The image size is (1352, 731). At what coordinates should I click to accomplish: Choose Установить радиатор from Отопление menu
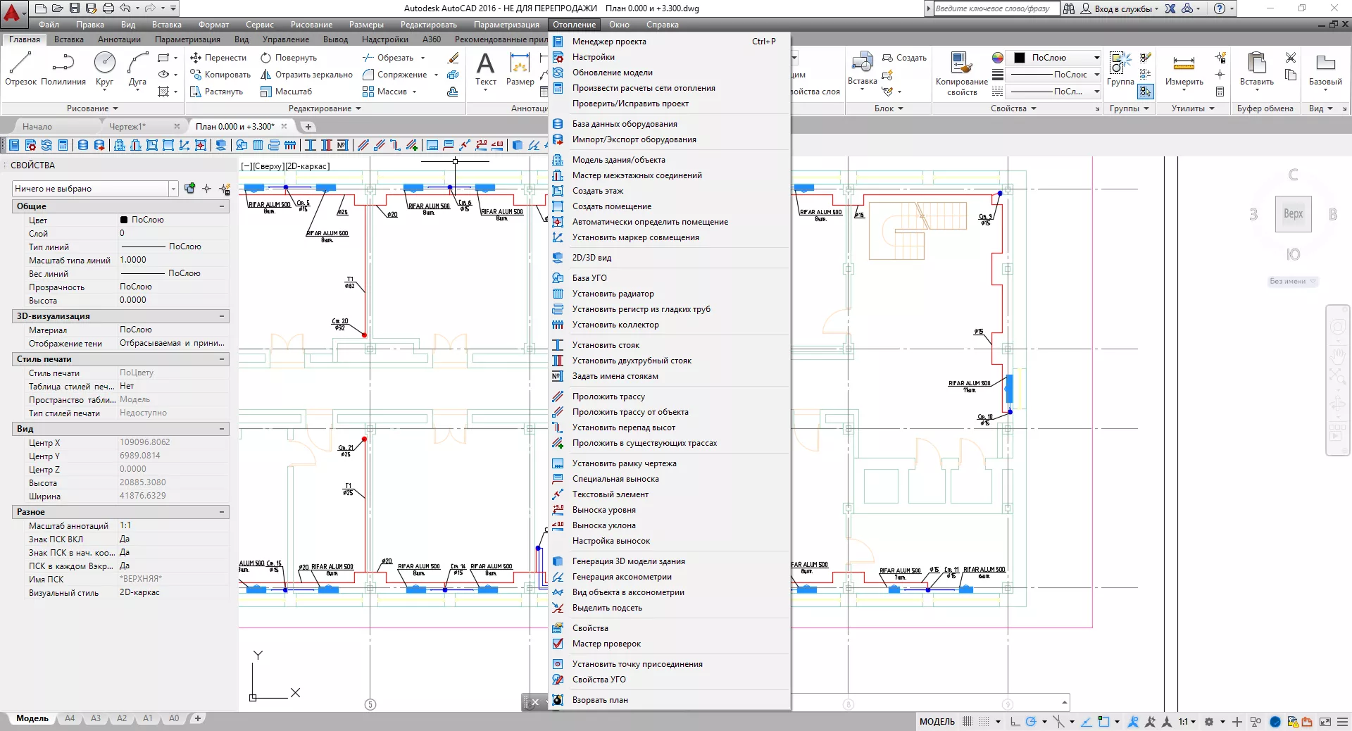[613, 294]
